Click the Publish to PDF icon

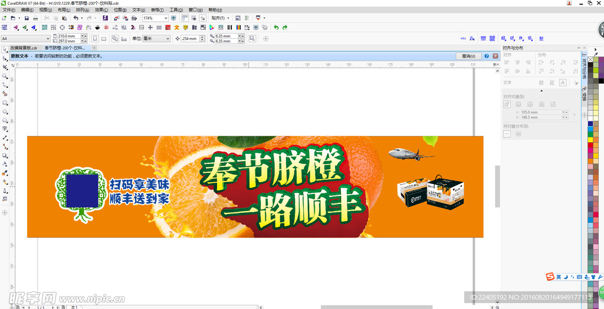coord(134,18)
